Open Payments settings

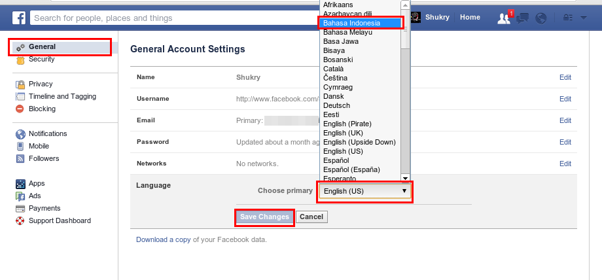pos(44,208)
